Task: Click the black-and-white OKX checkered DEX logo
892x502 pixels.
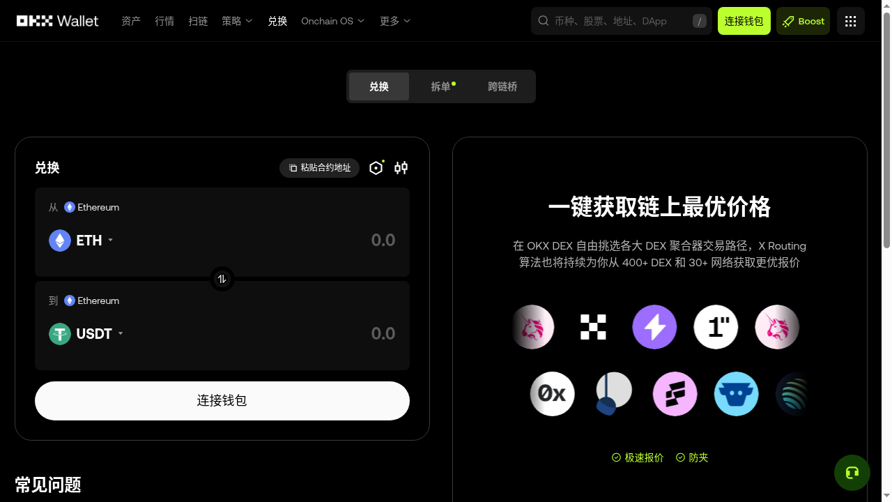Action: (593, 327)
